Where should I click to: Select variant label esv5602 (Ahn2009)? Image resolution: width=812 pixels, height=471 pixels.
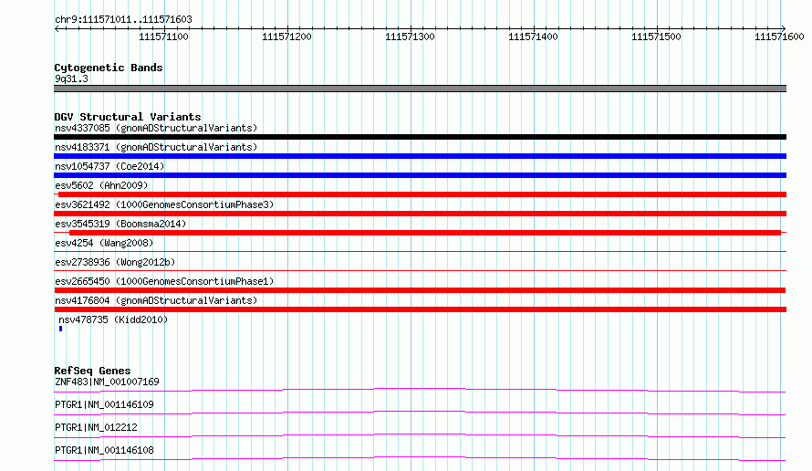tap(101, 185)
